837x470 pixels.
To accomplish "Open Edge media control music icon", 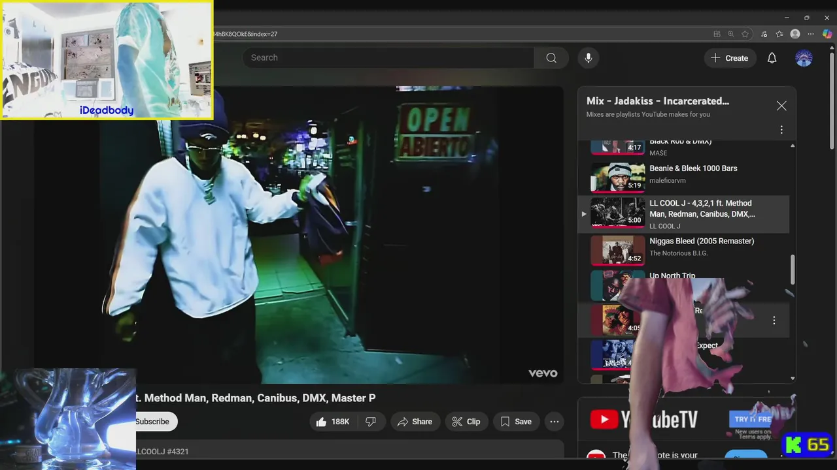I will coord(764,34).
